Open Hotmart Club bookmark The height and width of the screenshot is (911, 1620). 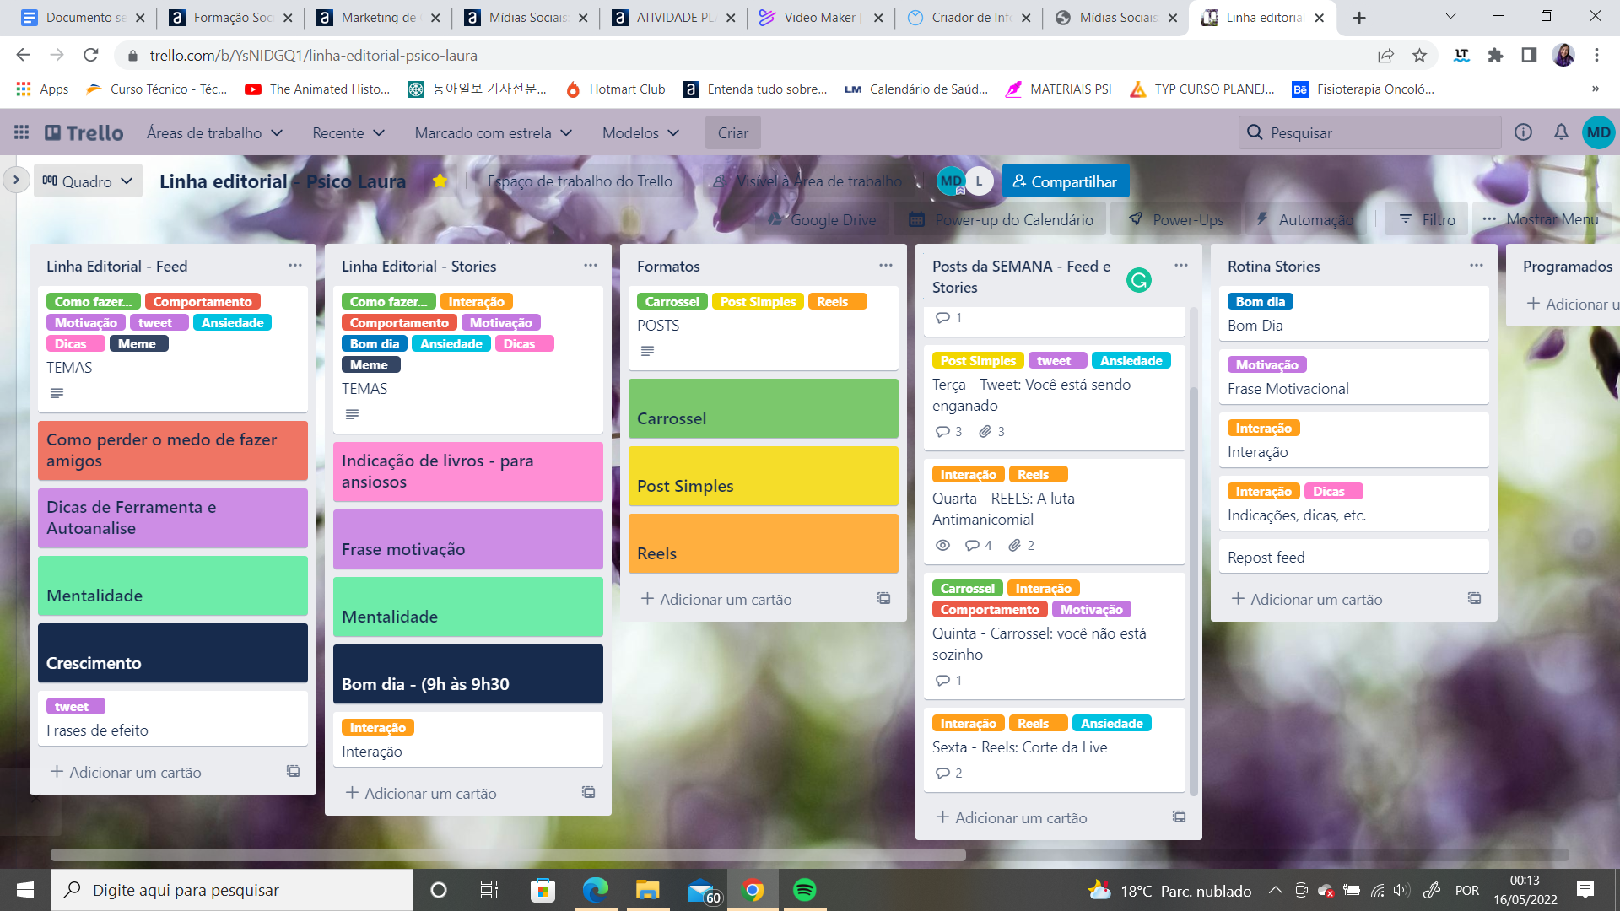tap(616, 89)
